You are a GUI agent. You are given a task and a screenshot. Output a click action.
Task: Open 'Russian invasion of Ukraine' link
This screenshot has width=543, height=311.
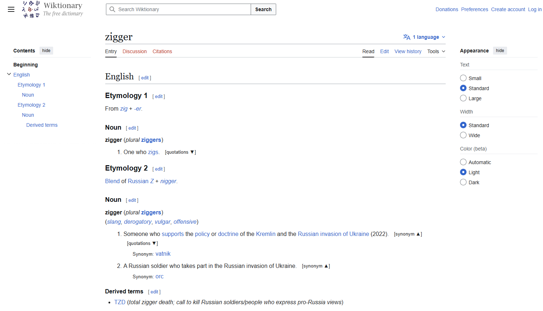click(x=334, y=234)
